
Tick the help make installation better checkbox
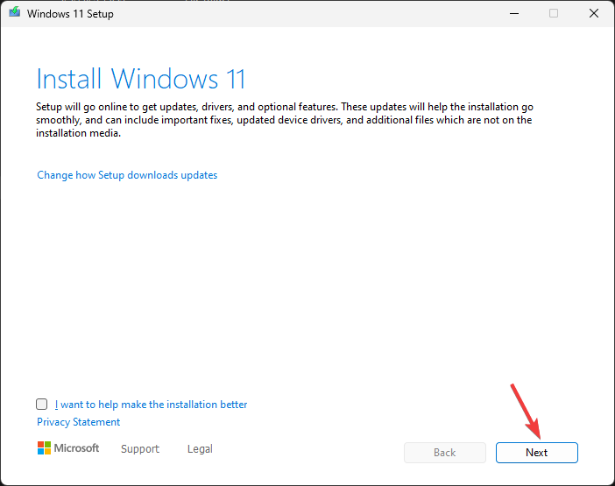pyautogui.click(x=41, y=404)
